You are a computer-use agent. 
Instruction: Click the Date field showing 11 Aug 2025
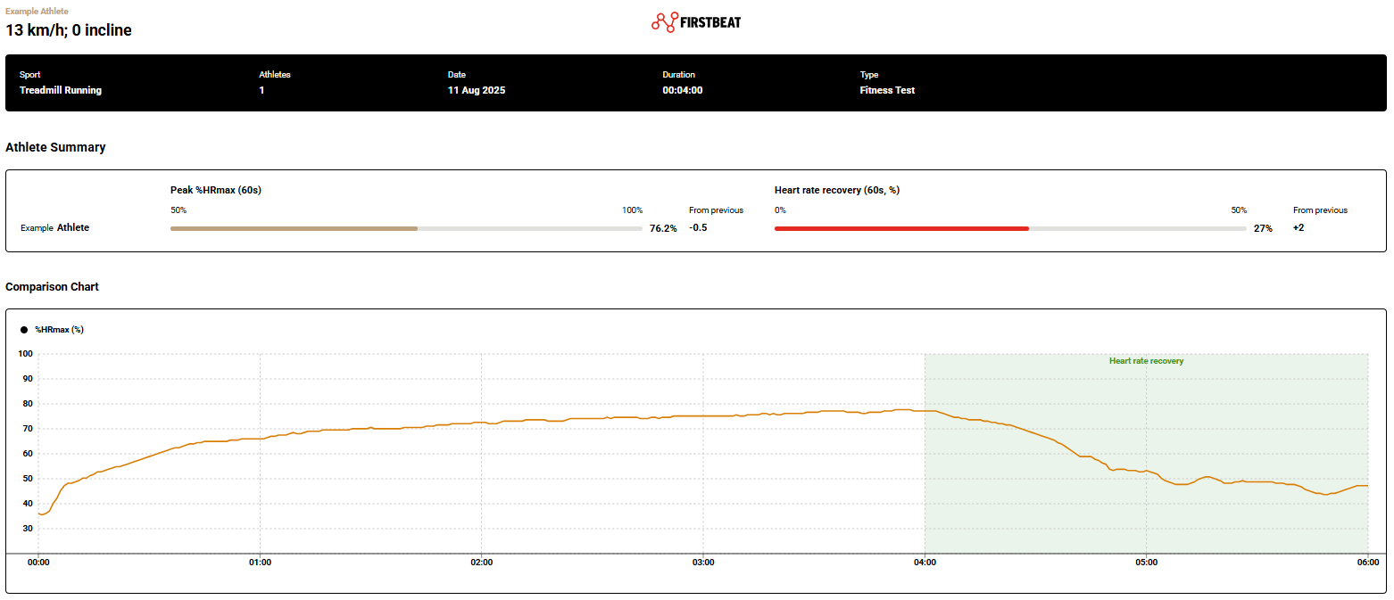click(x=477, y=90)
